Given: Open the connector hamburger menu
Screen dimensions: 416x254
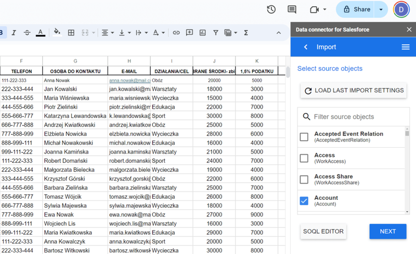Looking at the screenshot, I should (x=406, y=47).
